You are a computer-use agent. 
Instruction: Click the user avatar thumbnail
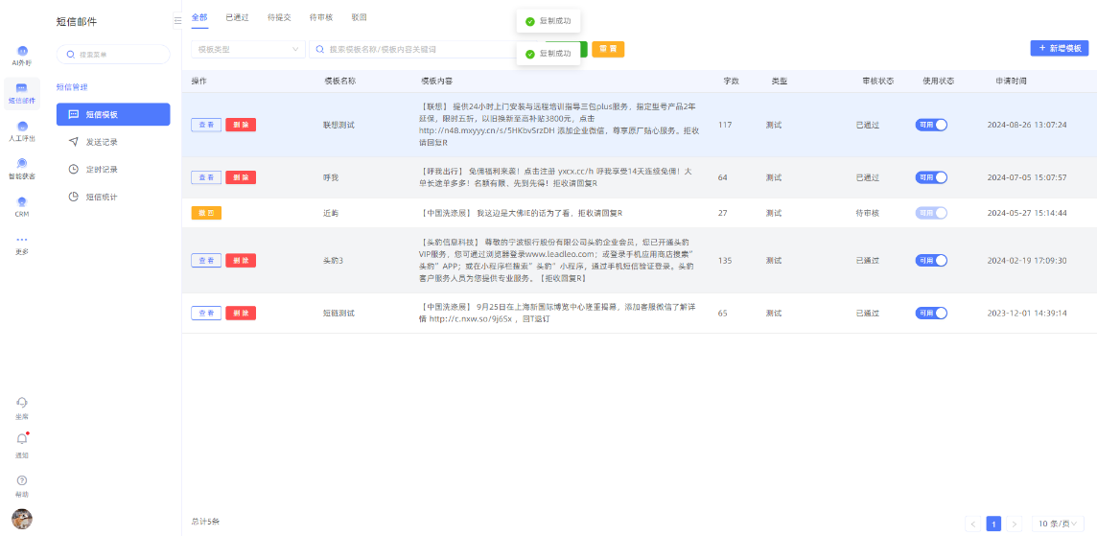(x=22, y=519)
